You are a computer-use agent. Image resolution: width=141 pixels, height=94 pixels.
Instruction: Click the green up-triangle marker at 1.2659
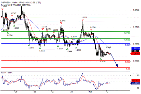coord(67,49)
